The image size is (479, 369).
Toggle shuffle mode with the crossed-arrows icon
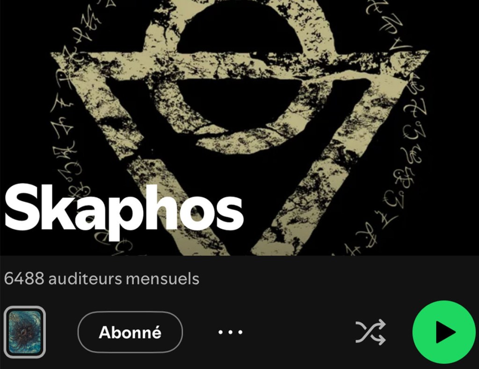tap(370, 332)
